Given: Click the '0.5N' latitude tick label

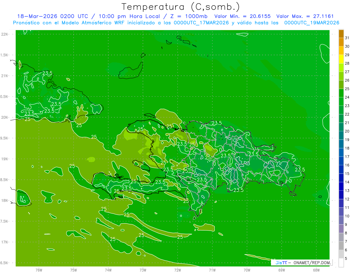Looking at the screenshot, I should point(4,97).
